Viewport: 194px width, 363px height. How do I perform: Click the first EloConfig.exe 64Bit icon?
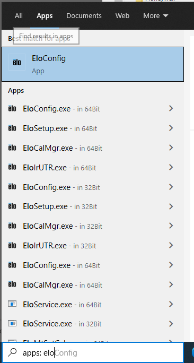click(12, 108)
